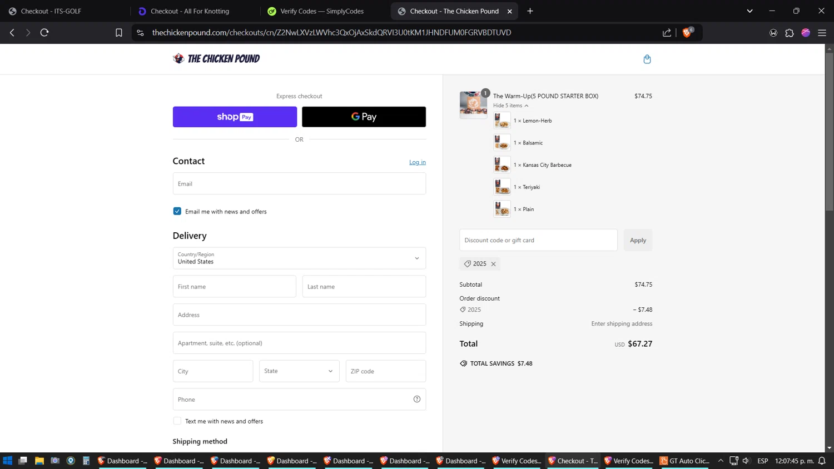
Task: Open the volume control in system tray
Action: 746,461
